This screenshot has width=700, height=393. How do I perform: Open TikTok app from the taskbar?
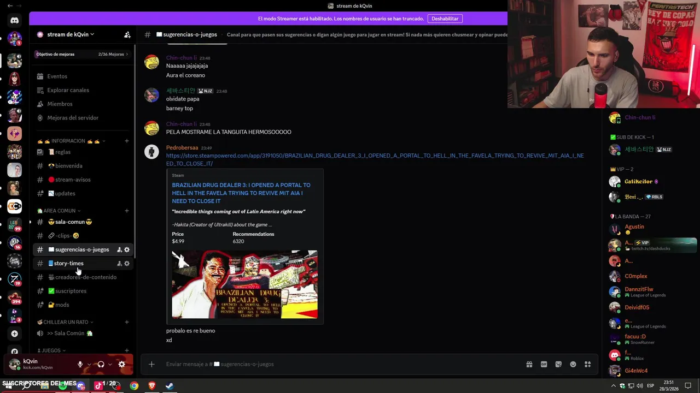98,386
